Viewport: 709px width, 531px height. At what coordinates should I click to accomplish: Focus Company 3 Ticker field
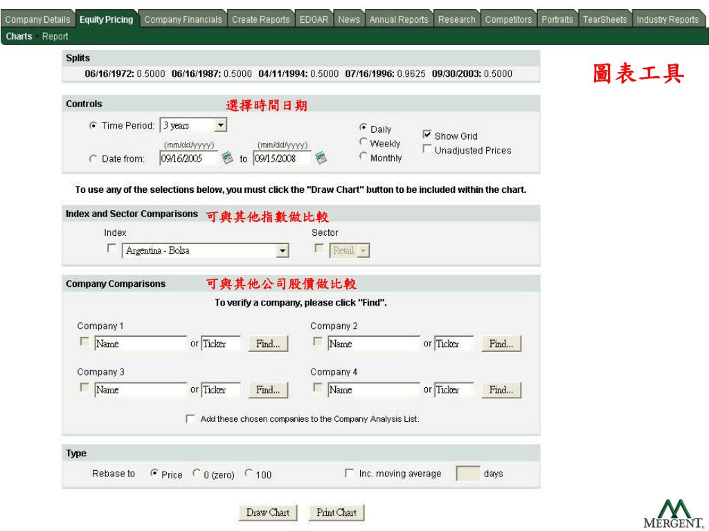[221, 390]
